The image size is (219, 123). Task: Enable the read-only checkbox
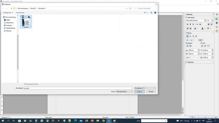click(25, 84)
